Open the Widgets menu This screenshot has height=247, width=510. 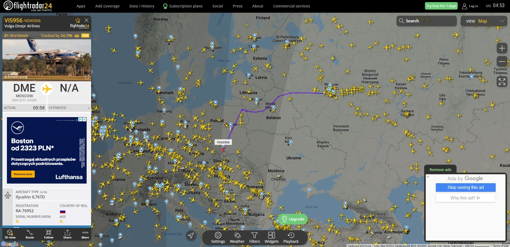pyautogui.click(x=271, y=237)
